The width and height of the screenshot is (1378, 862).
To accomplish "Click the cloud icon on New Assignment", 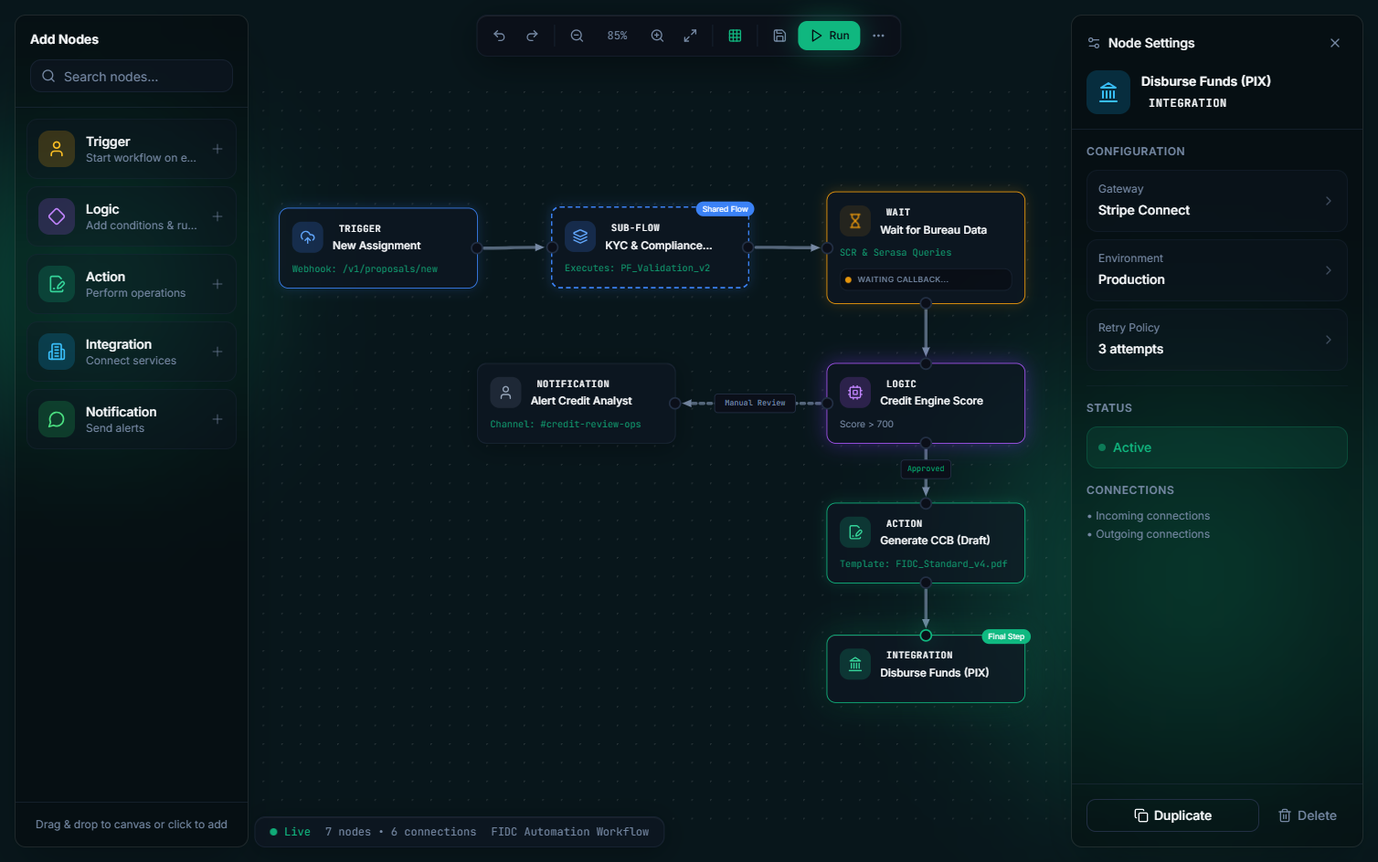I will [308, 237].
